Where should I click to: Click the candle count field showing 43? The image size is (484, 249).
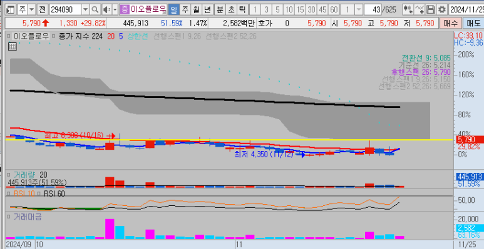(373, 9)
